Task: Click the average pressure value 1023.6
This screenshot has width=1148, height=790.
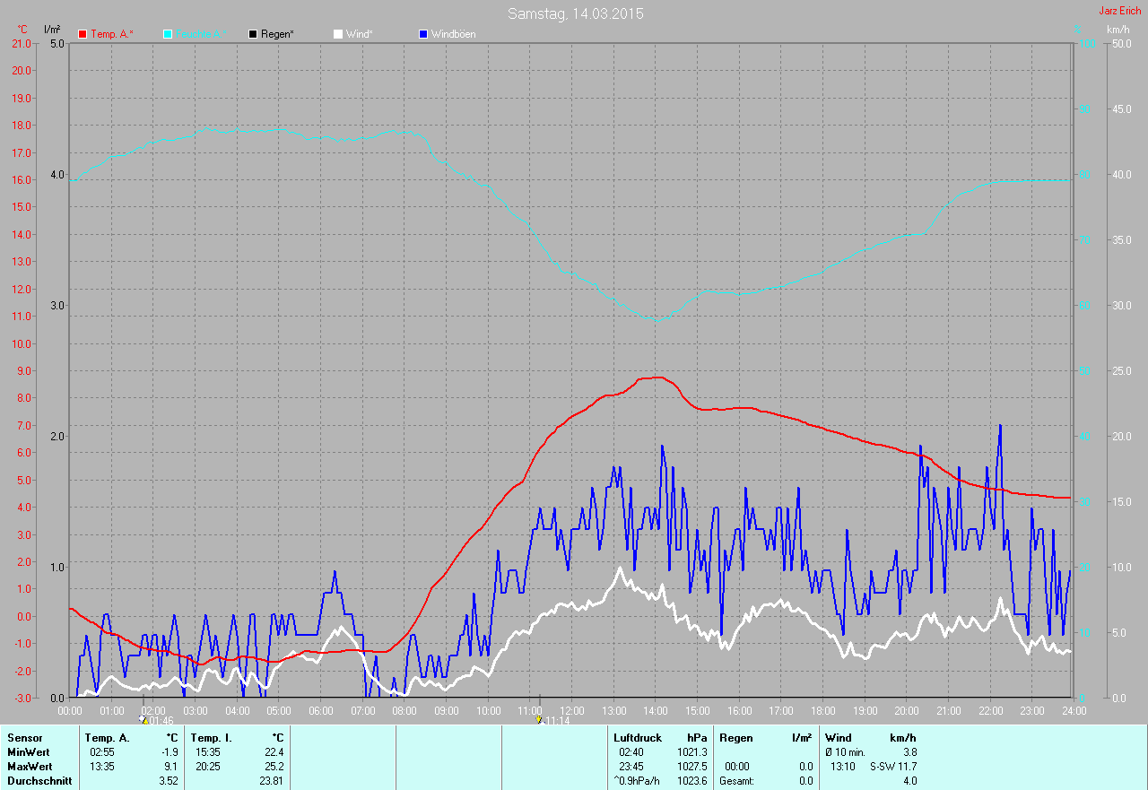Action: coord(691,780)
